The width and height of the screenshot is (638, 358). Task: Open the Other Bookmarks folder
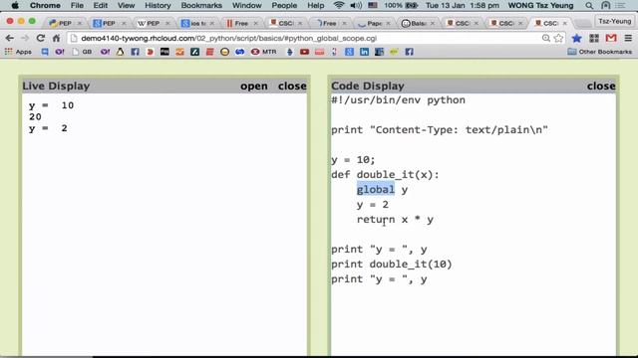pyautogui.click(x=600, y=52)
